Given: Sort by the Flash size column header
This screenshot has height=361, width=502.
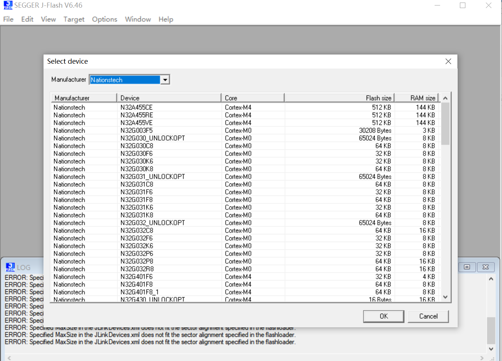Looking at the screenshot, I should 339,98.
